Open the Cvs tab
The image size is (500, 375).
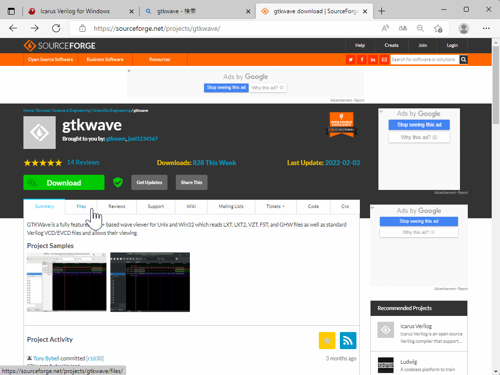point(345,207)
